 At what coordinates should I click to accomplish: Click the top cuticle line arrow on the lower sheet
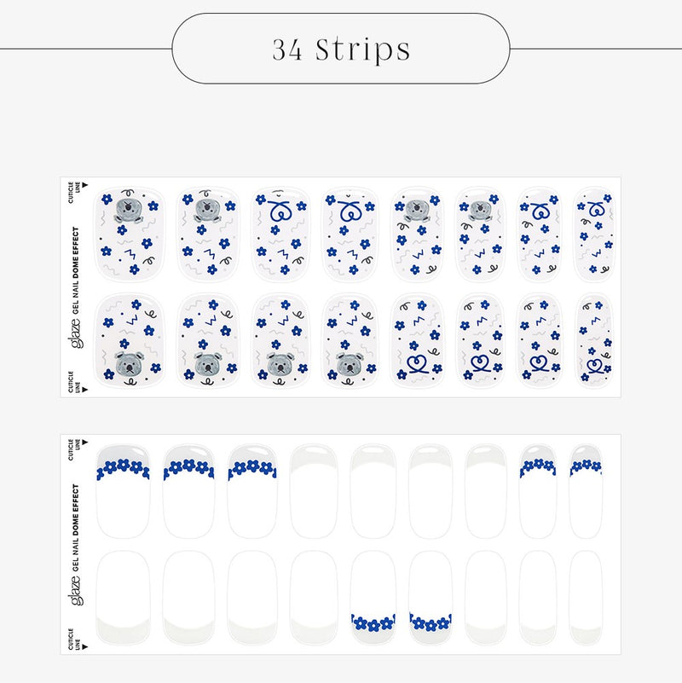coord(85,443)
